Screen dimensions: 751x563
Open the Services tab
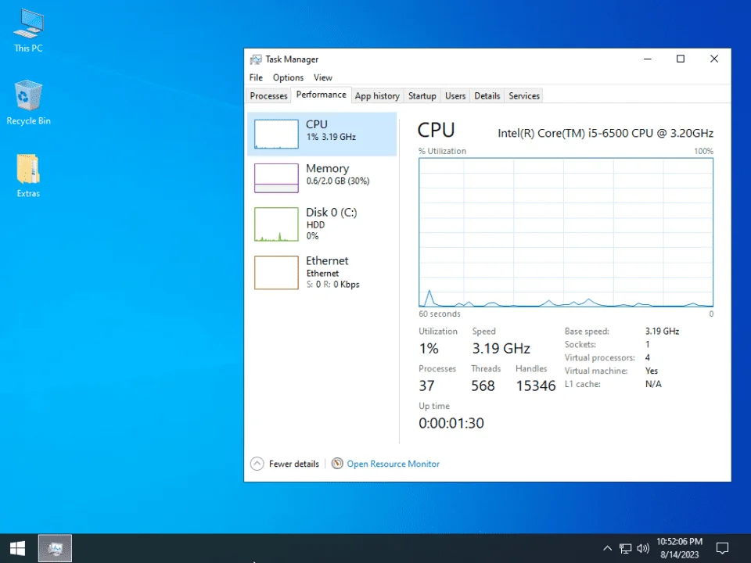click(524, 95)
